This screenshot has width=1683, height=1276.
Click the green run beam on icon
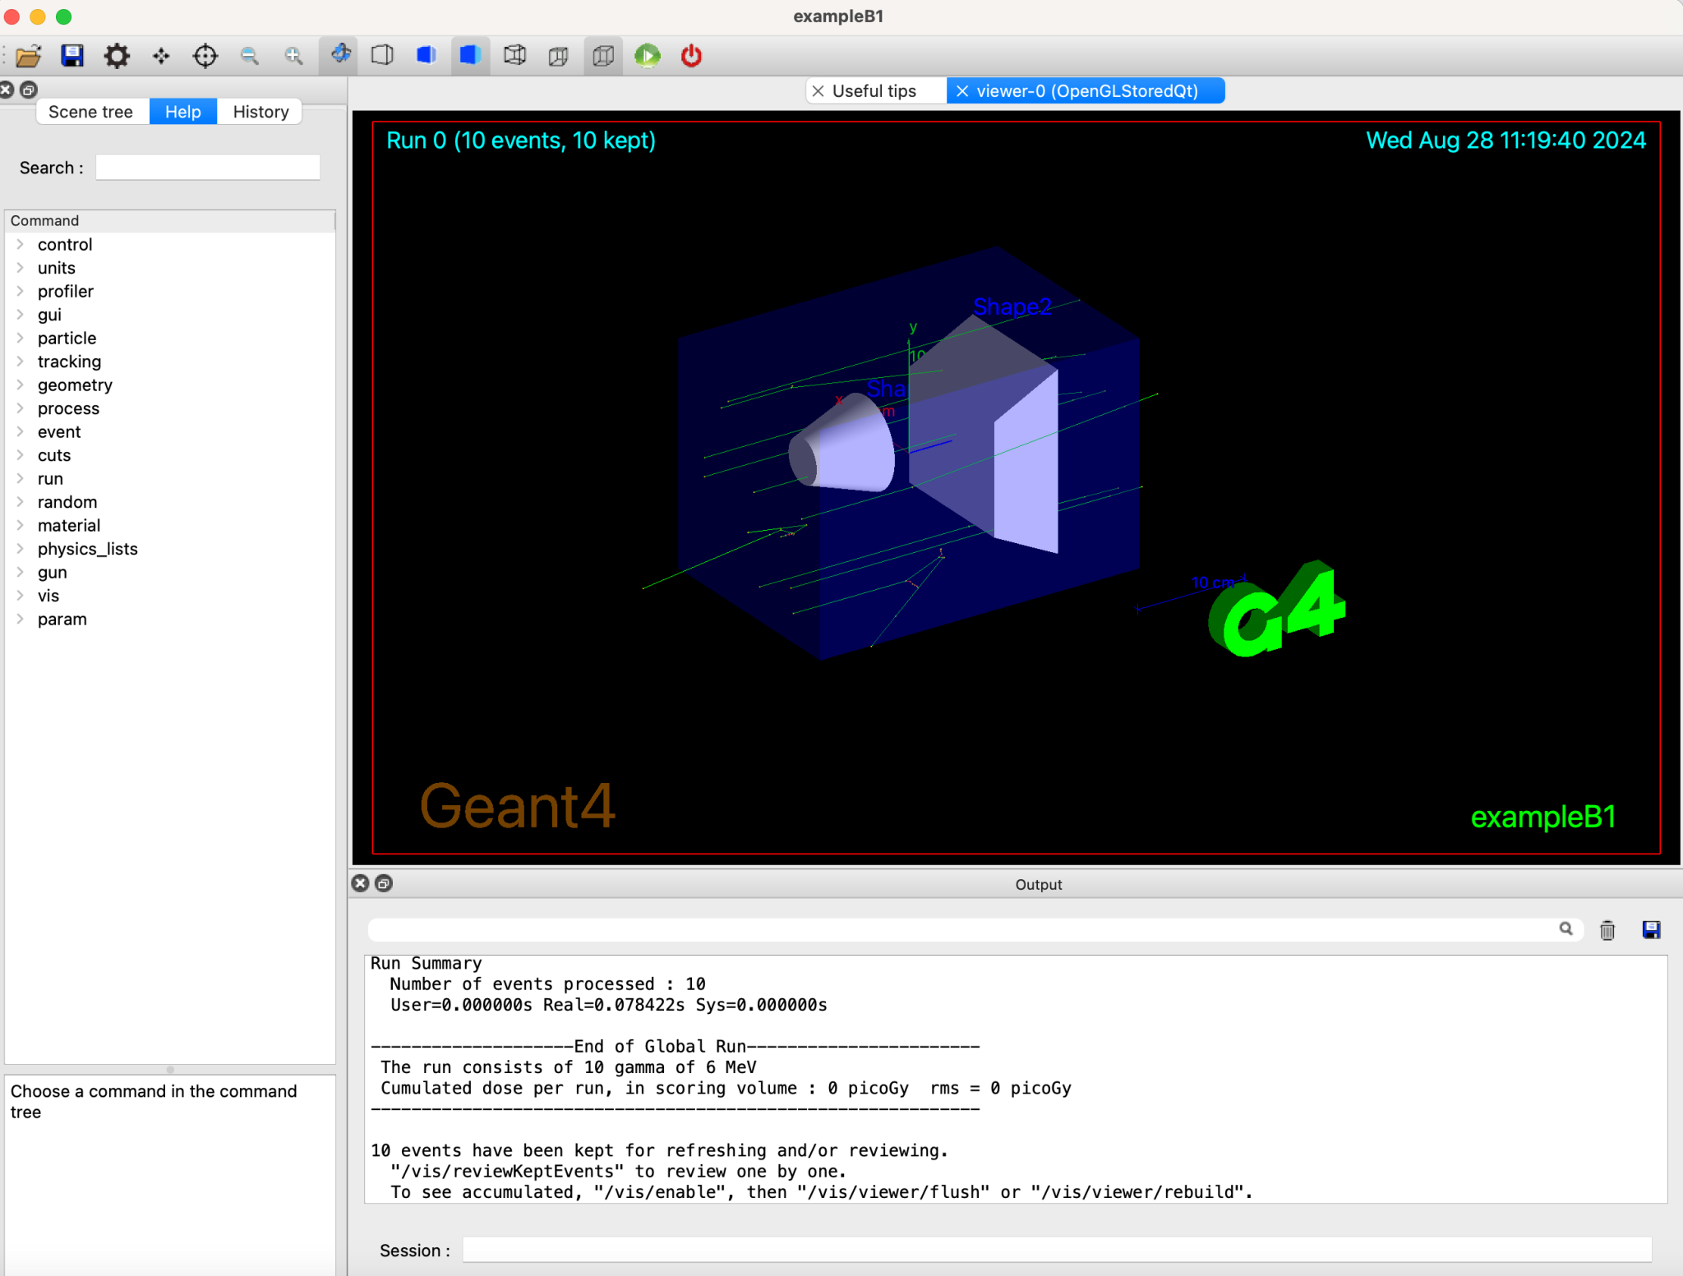[647, 56]
